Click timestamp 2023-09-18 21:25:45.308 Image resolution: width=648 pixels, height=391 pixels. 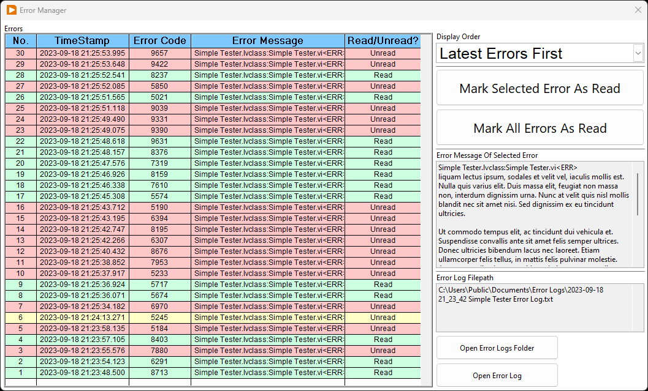pyautogui.click(x=82, y=196)
